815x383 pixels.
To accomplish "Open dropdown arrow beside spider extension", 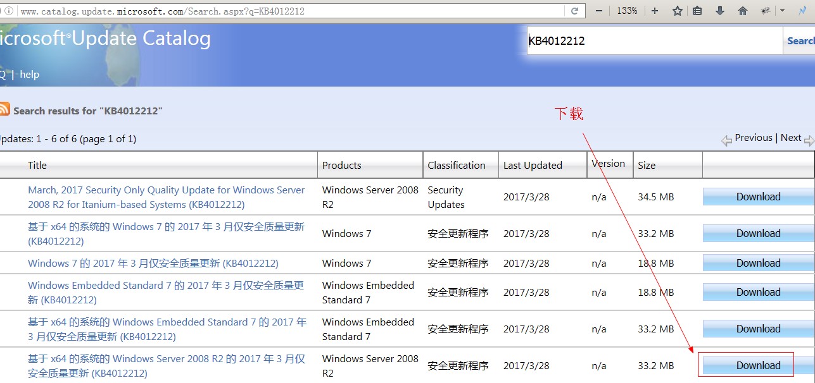I will tap(782, 11).
